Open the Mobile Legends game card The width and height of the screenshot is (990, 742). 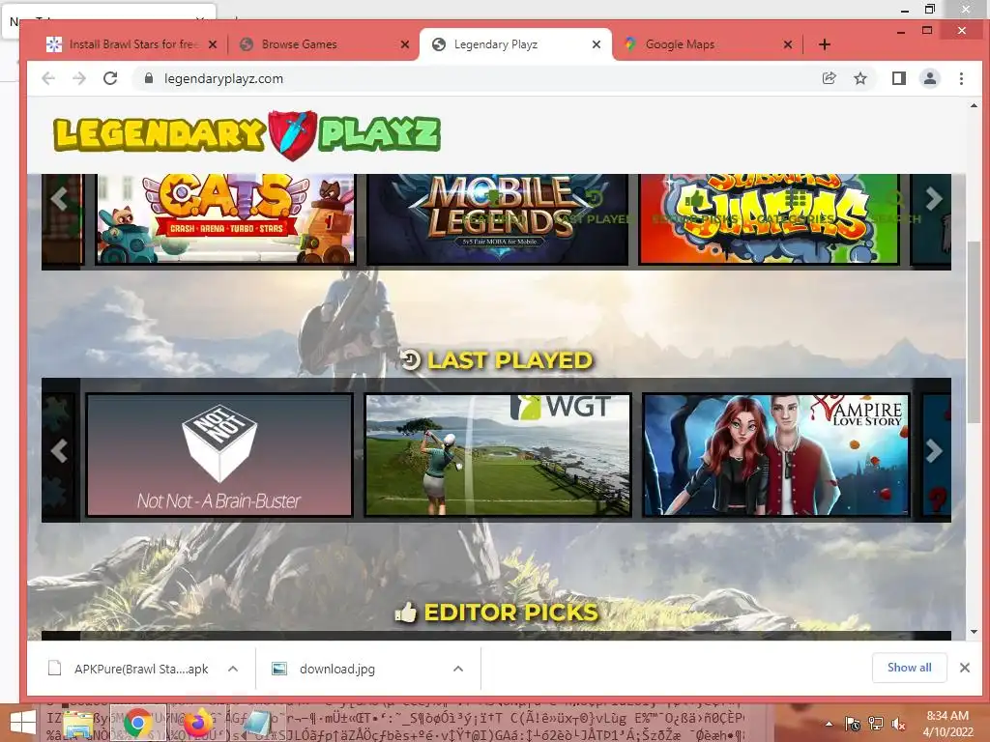pos(498,219)
